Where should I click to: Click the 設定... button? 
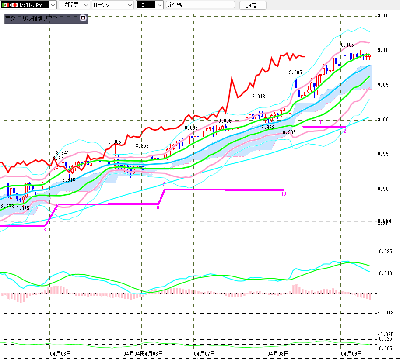pos(253,6)
